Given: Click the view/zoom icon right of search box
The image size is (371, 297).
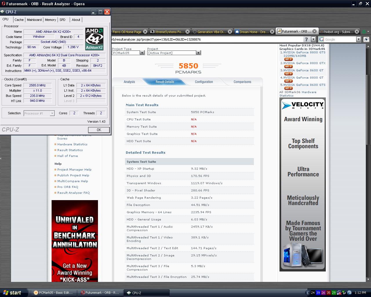Looking at the screenshot, I should pos(366,39).
